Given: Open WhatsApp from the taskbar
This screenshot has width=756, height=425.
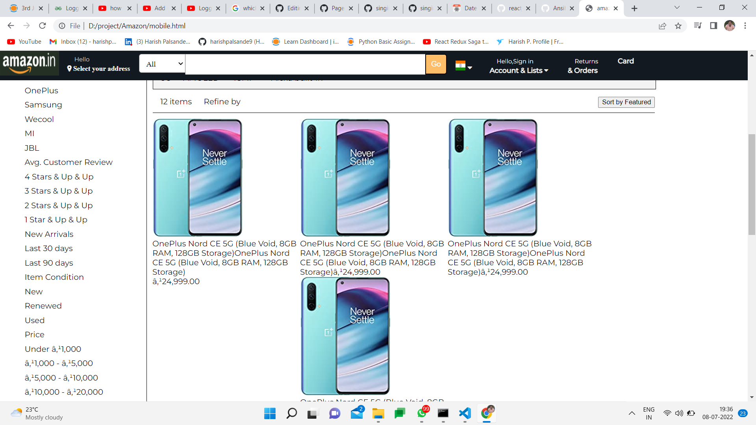Looking at the screenshot, I should point(421,414).
